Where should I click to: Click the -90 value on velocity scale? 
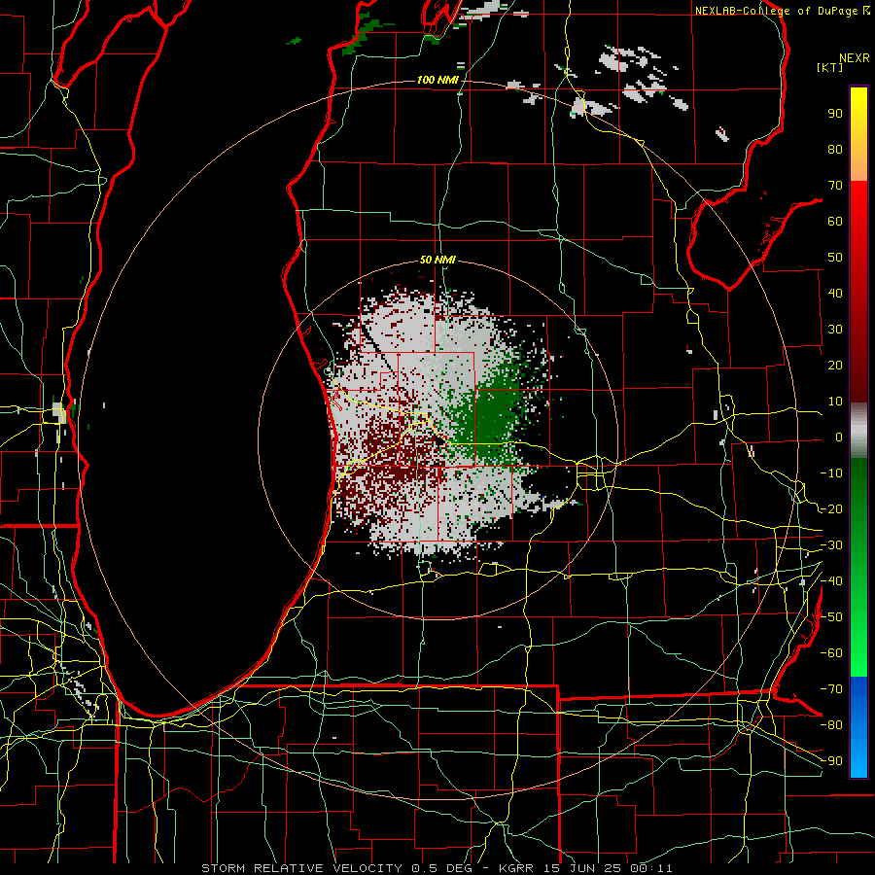(x=831, y=761)
